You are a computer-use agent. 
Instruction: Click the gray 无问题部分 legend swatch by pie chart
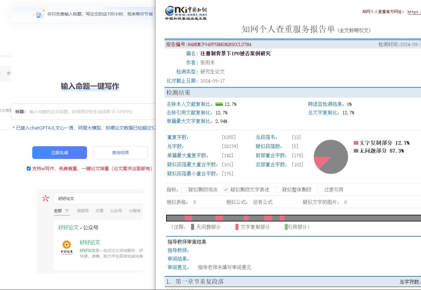click(x=356, y=151)
